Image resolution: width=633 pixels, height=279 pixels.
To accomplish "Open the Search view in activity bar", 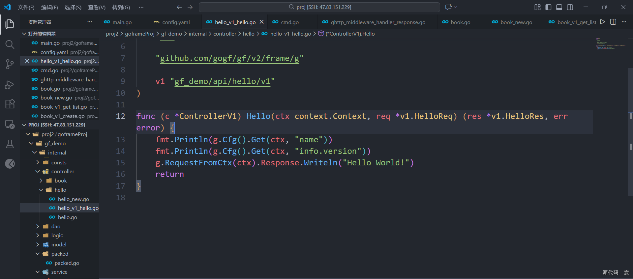I will coord(10,44).
